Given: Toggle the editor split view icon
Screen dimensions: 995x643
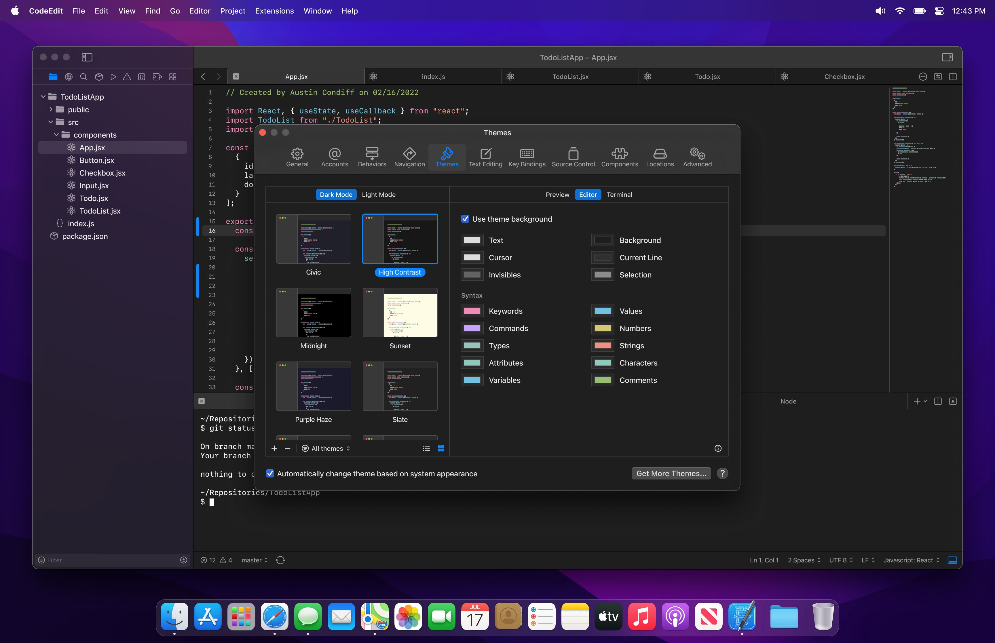Looking at the screenshot, I should pos(952,76).
